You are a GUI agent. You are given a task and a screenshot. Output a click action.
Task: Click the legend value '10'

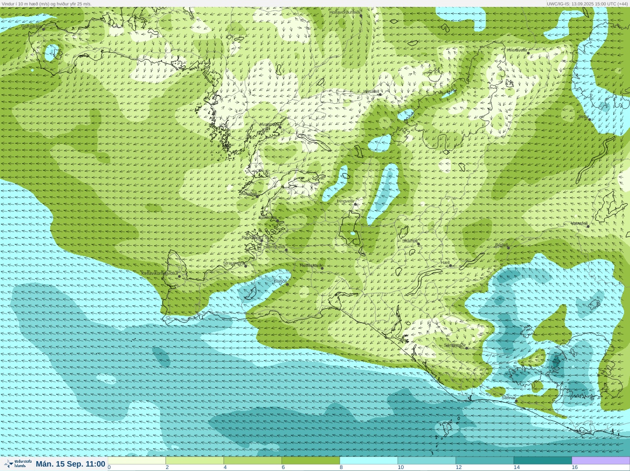(x=401, y=468)
